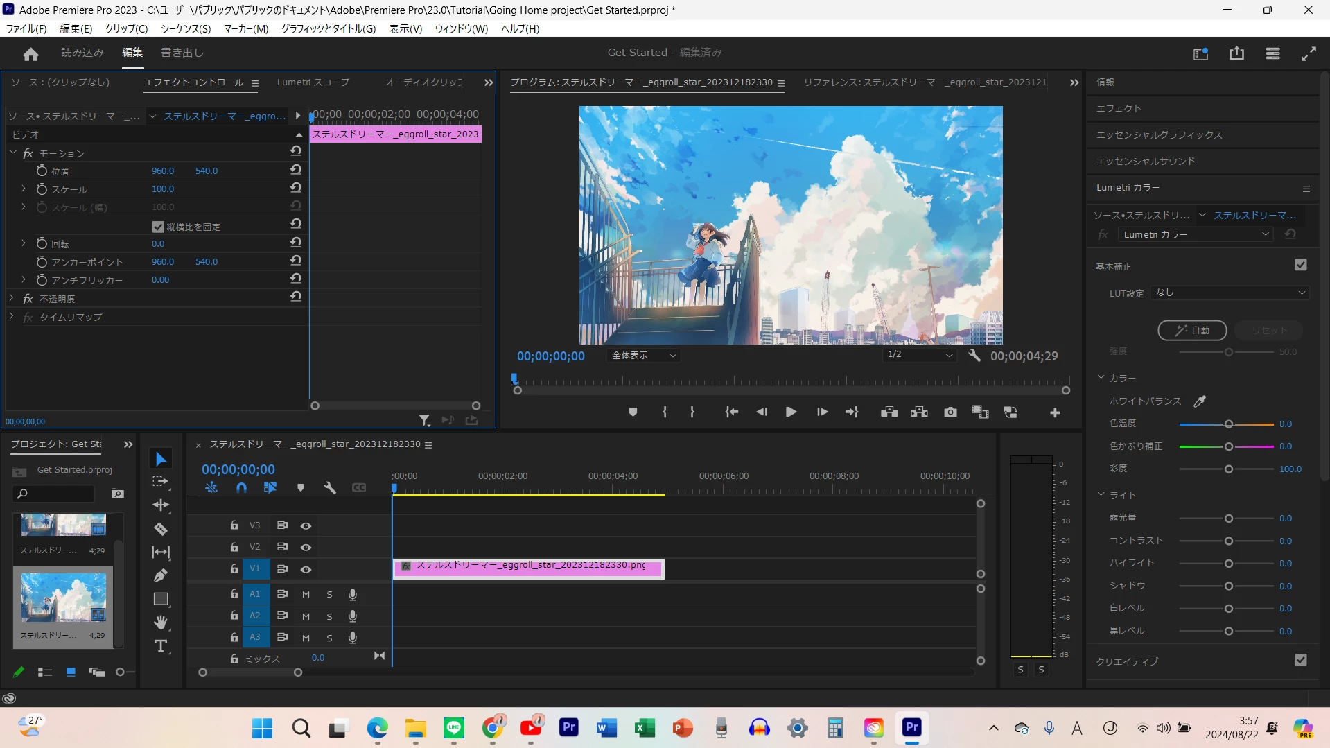Switch to the 書き出し workspace tab
This screenshot has height=748, width=1330.
point(182,53)
